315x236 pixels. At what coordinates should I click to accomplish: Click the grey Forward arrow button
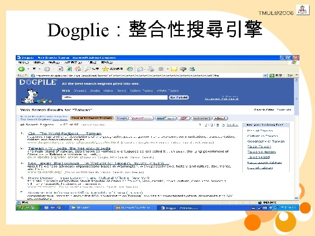pos(47,69)
